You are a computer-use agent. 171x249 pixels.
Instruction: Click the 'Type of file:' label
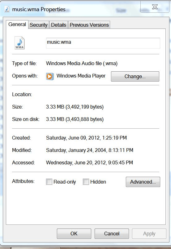coord(24,63)
